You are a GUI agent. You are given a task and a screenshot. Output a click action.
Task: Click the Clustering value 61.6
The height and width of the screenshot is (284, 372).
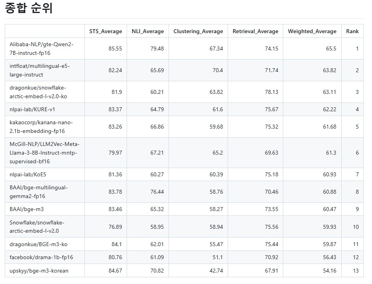point(217,109)
